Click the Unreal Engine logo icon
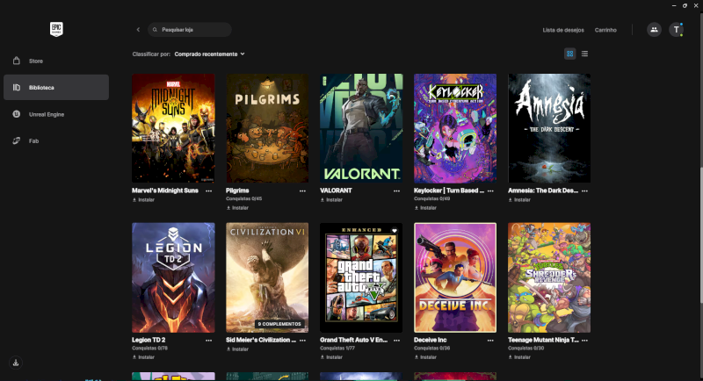The height and width of the screenshot is (381, 703). click(x=17, y=114)
